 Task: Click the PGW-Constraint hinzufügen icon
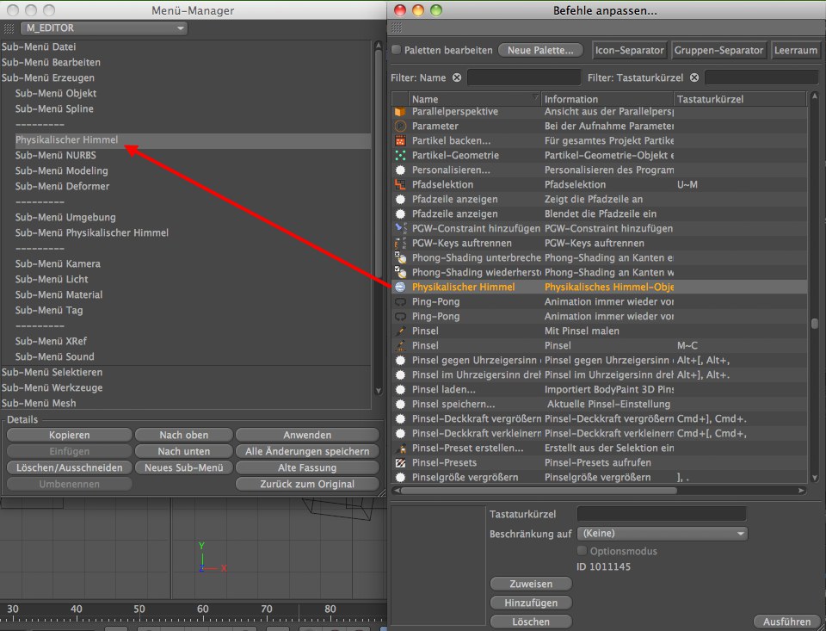pyautogui.click(x=400, y=228)
